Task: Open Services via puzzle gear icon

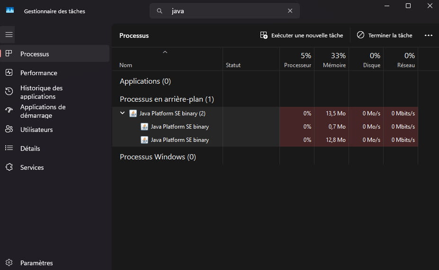Action: pyautogui.click(x=9, y=167)
